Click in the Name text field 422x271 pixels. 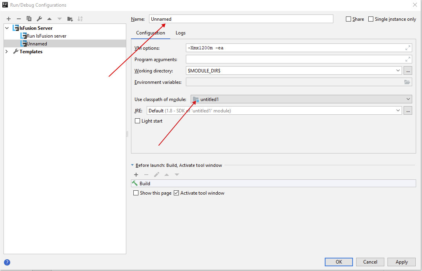coord(241,19)
